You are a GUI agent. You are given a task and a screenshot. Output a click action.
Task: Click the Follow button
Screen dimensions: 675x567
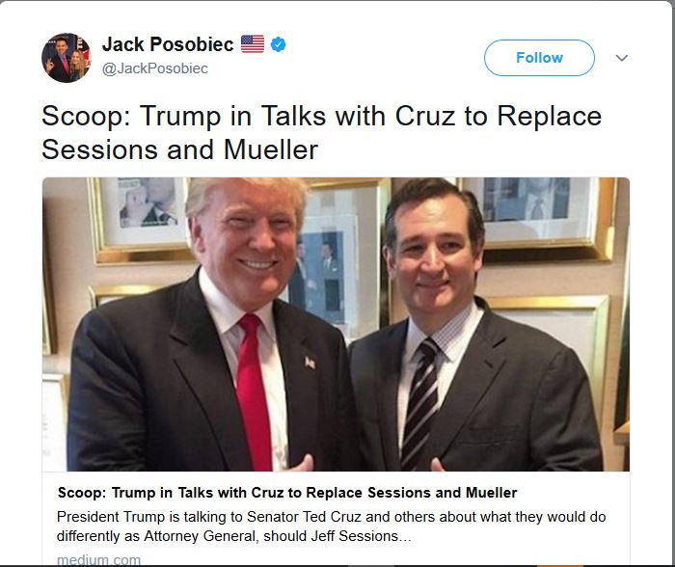539,58
